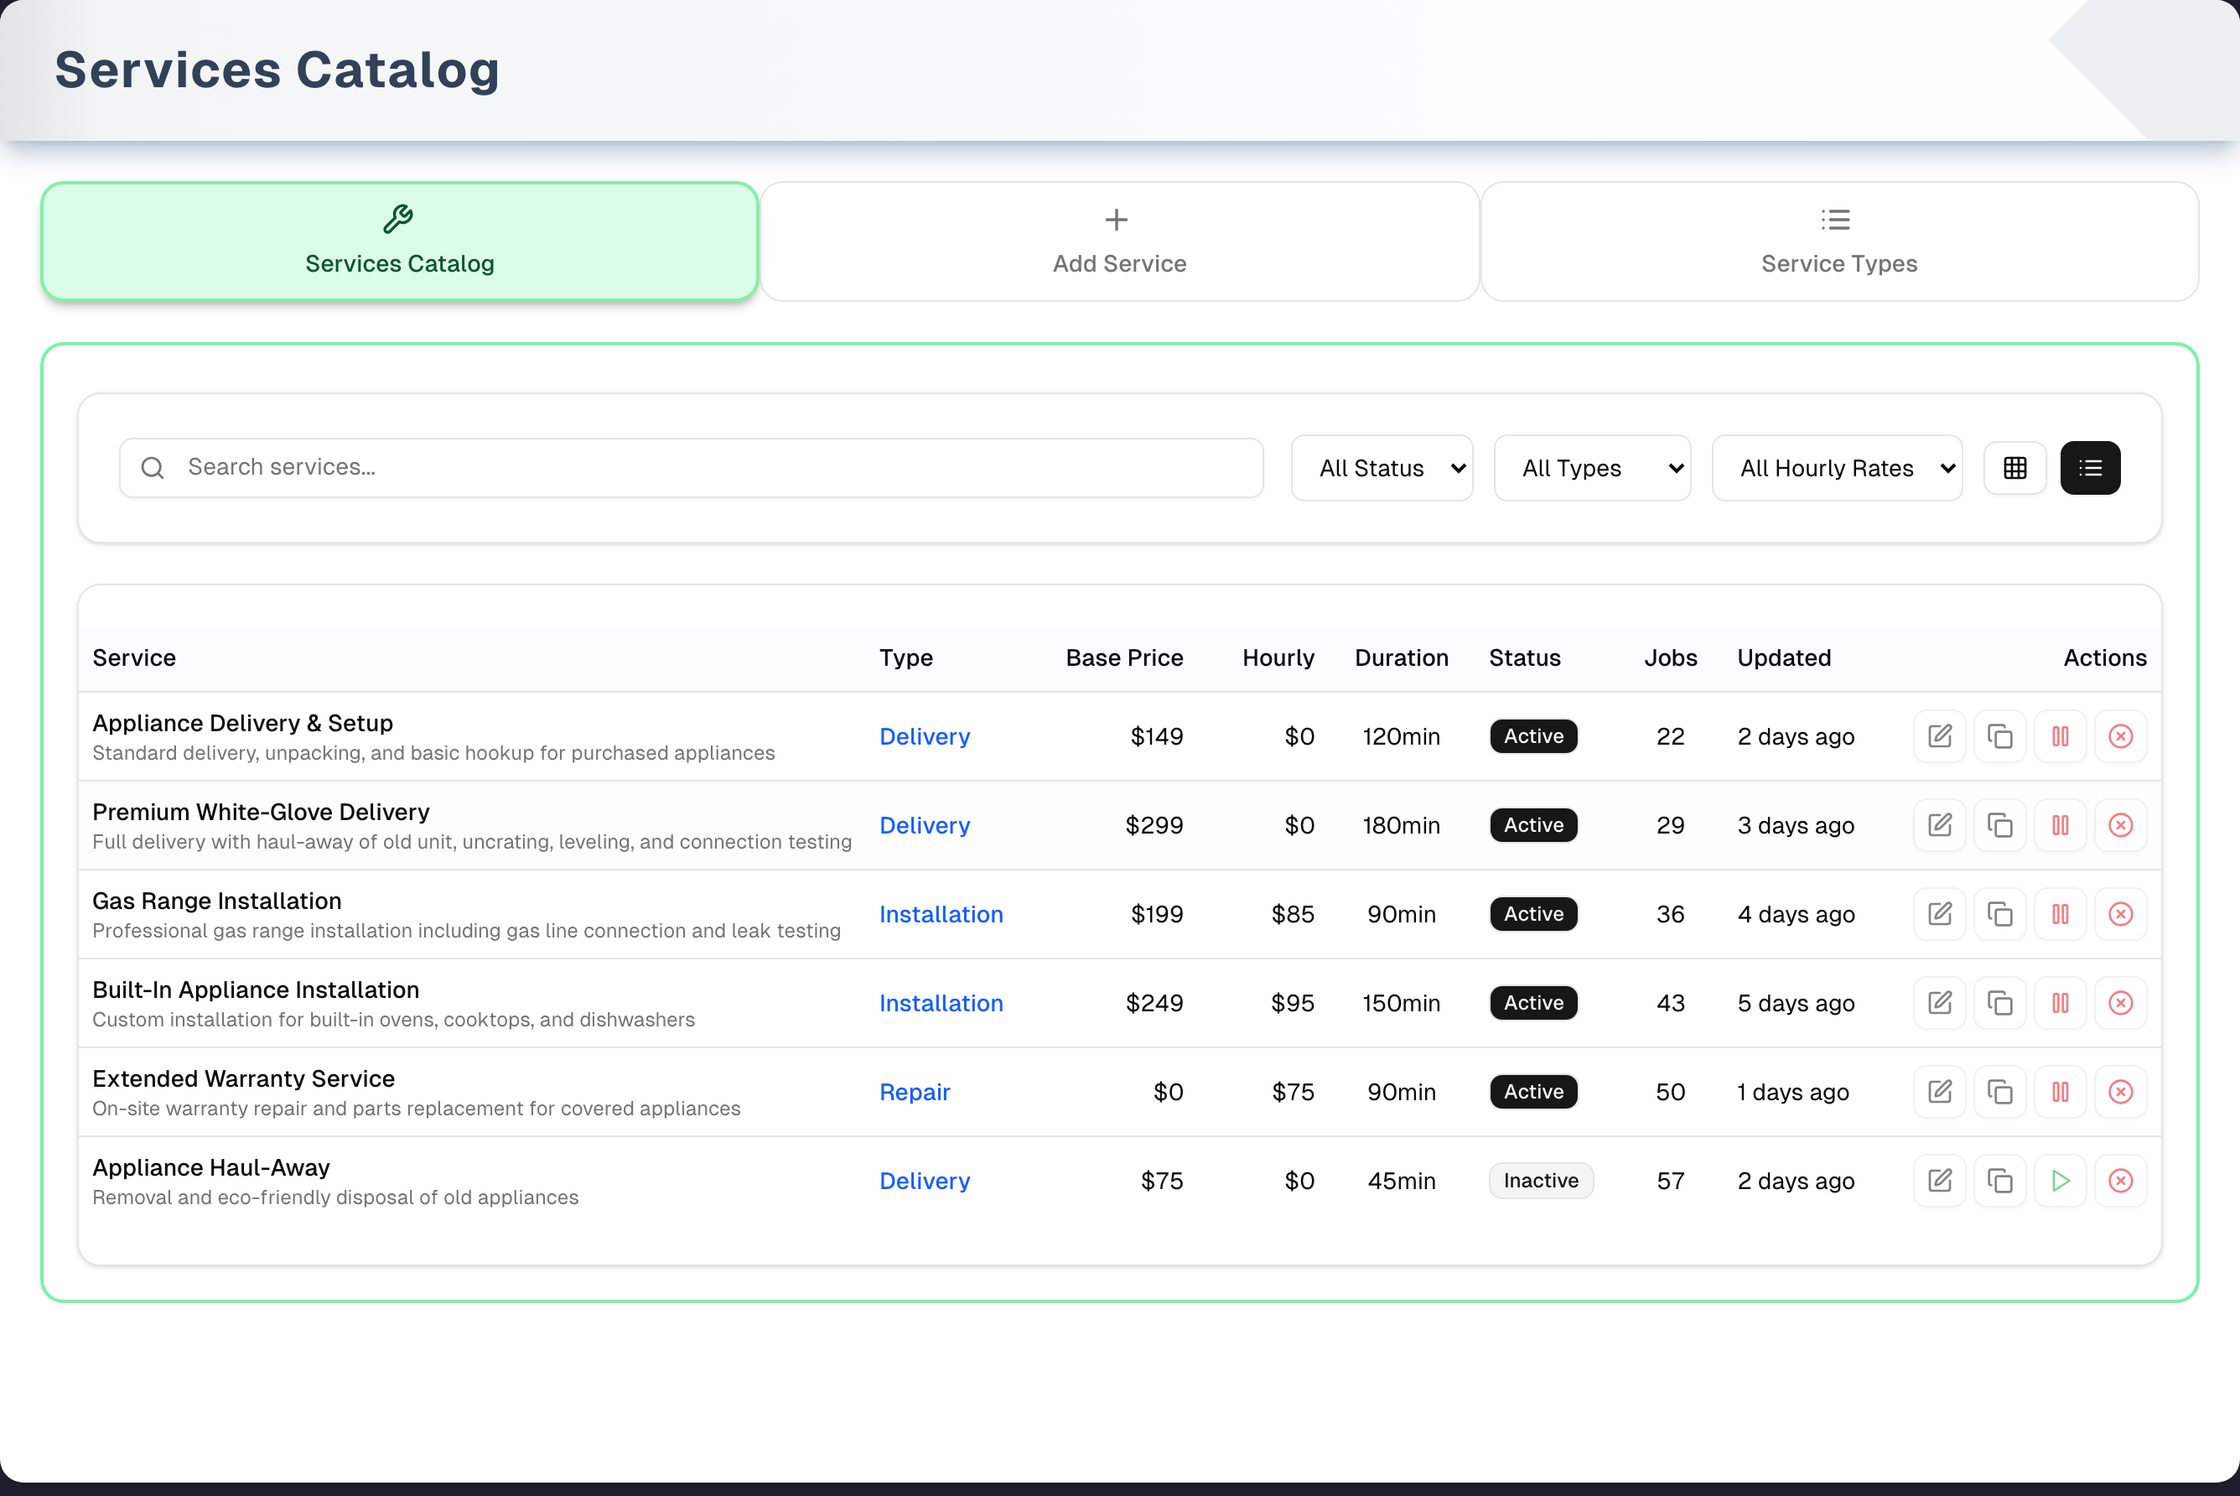Open the All Hourly Rates dropdown
Screen dimensions: 2240x1496
(1837, 468)
